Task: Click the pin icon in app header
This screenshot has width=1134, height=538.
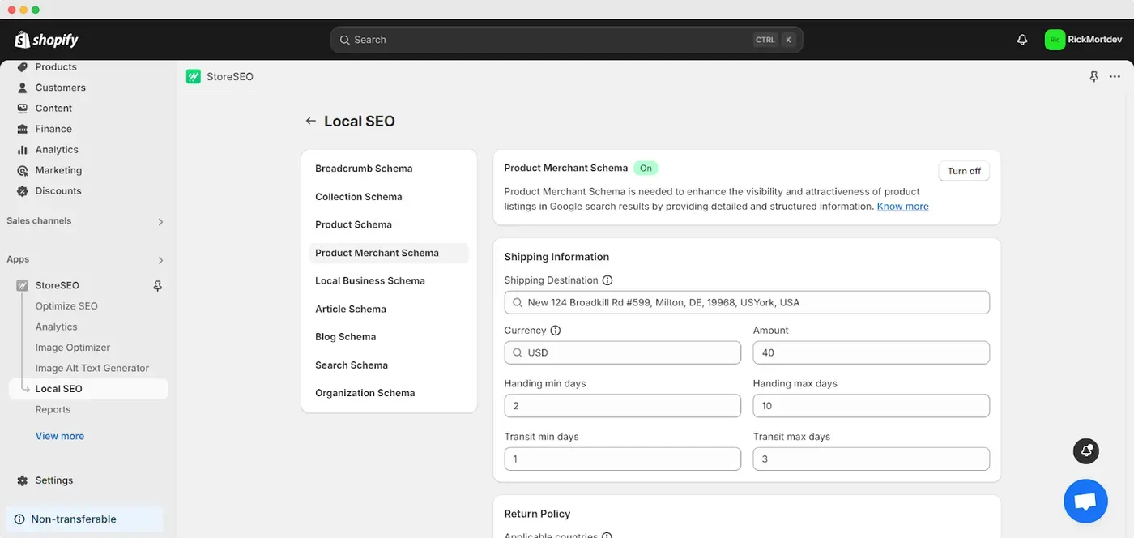Action: click(x=1094, y=76)
